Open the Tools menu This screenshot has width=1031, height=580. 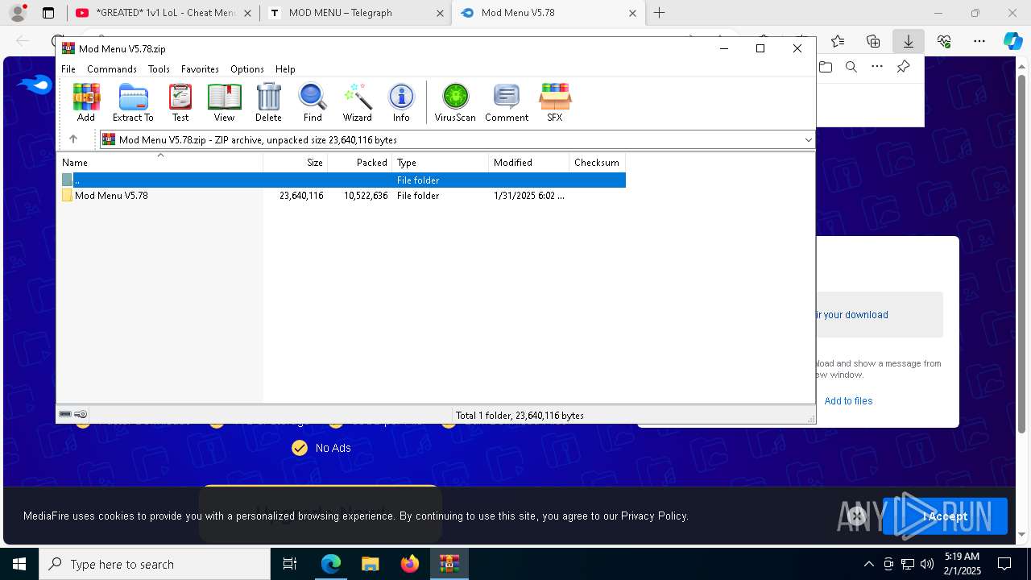pyautogui.click(x=159, y=69)
